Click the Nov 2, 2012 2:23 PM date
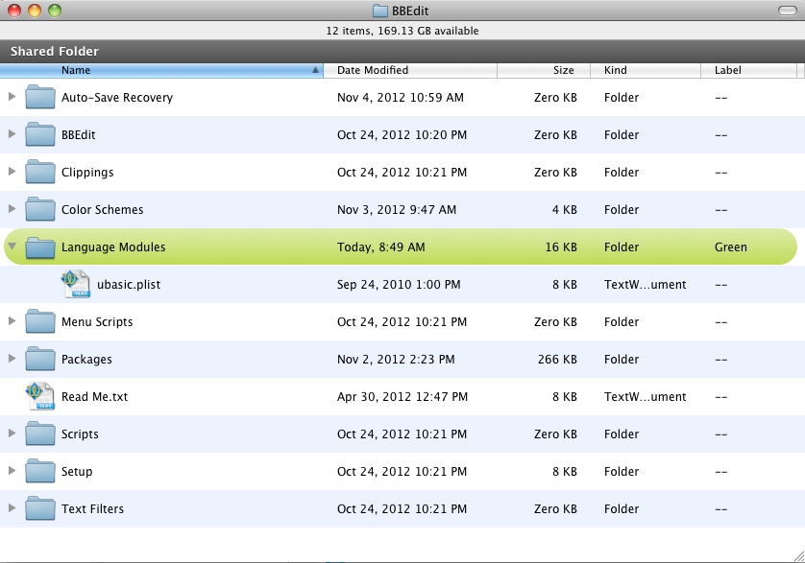805x563 pixels. 396,360
